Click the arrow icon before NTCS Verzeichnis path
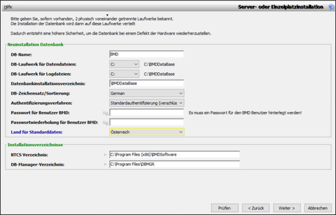The image size is (336, 215). pyautogui.click(x=105, y=155)
